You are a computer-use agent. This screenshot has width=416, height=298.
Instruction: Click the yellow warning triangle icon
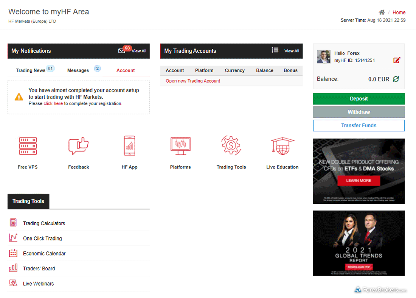[x=19, y=97]
